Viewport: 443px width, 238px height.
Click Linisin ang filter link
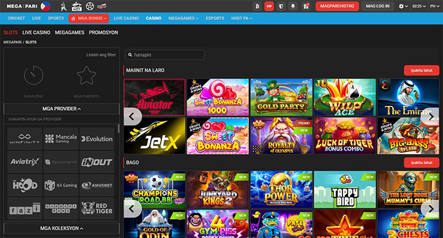pos(101,55)
